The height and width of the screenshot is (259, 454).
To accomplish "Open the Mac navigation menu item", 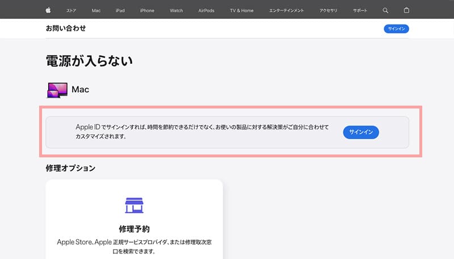I will [96, 11].
